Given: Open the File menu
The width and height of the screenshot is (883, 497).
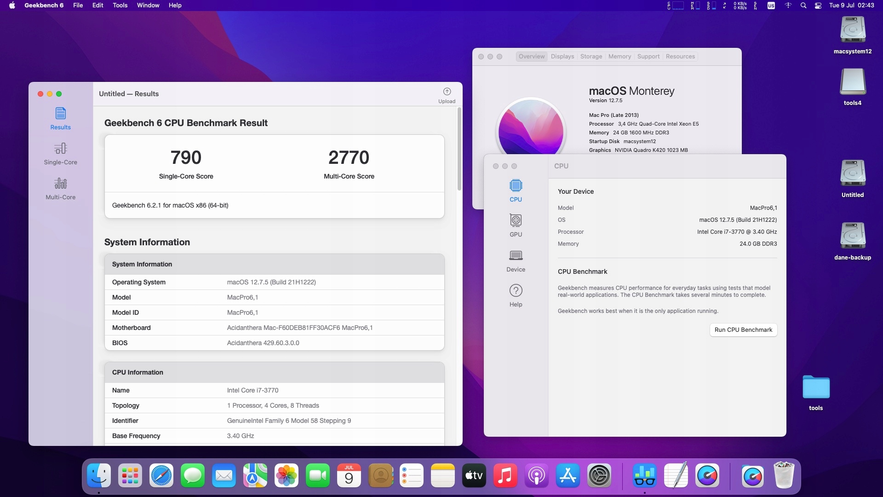Looking at the screenshot, I should pyautogui.click(x=78, y=6).
